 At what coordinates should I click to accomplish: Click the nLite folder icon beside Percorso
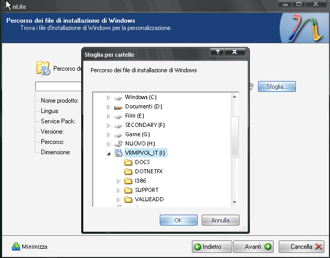point(43,68)
